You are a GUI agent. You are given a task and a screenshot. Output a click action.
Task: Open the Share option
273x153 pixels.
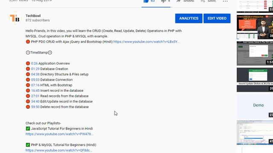point(185,1)
